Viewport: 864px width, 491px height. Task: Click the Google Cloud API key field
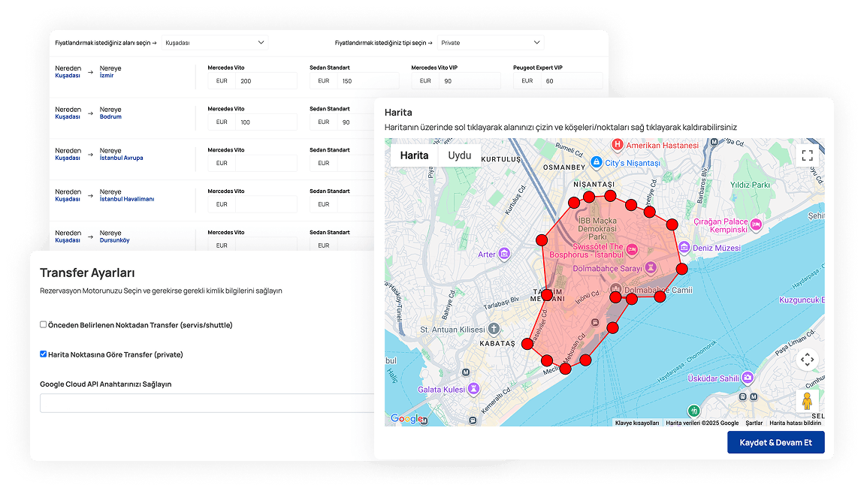[x=207, y=403]
